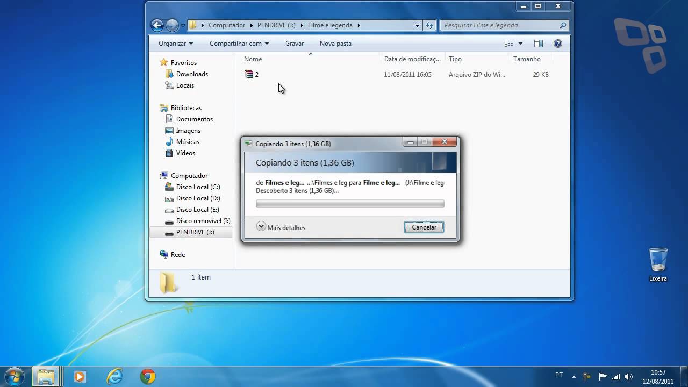This screenshot has height=387, width=688.
Task: Click the change view icon
Action: (x=509, y=44)
